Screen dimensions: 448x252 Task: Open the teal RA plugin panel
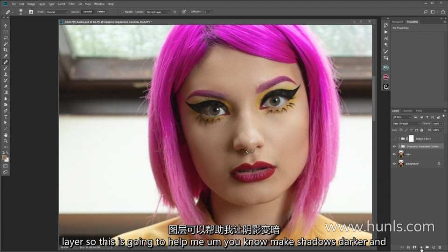(386, 67)
